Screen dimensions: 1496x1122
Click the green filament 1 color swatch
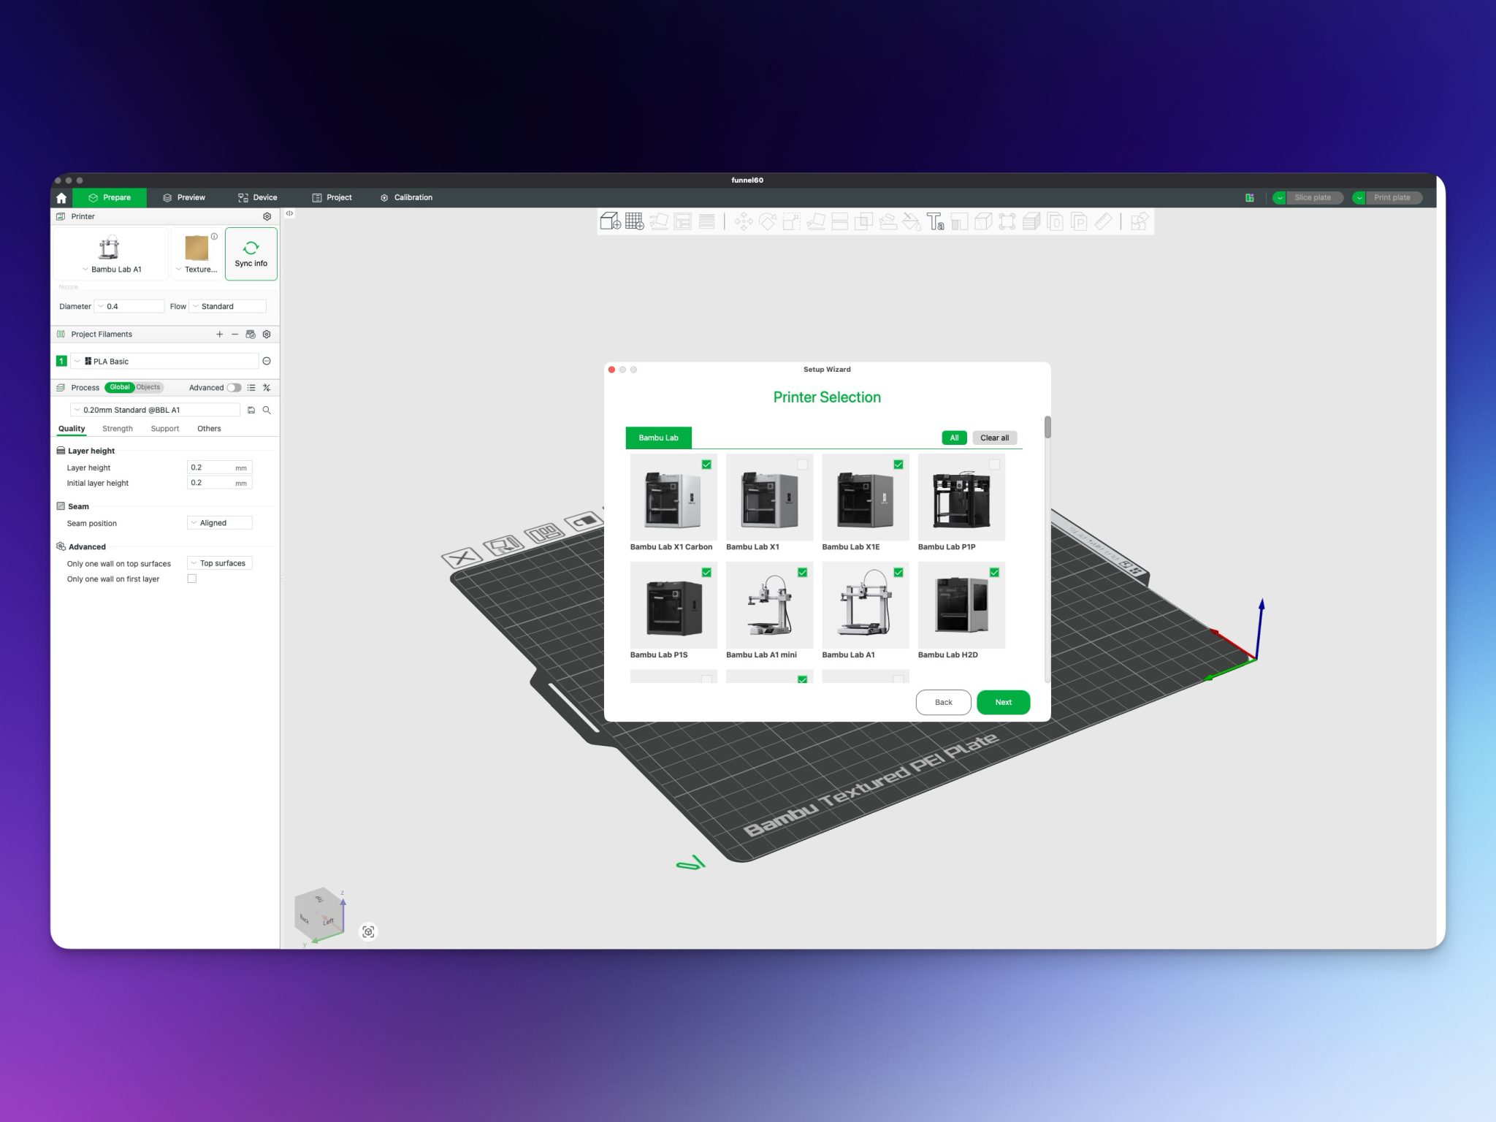click(x=61, y=361)
